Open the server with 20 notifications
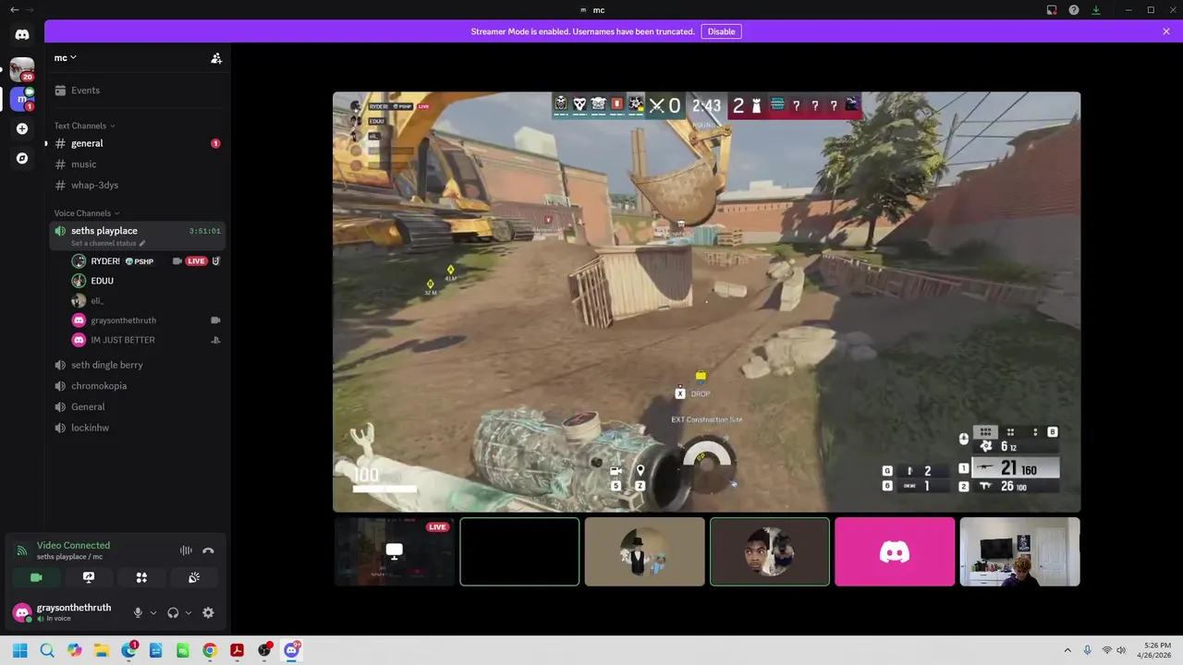The height and width of the screenshot is (665, 1183). tap(22, 68)
